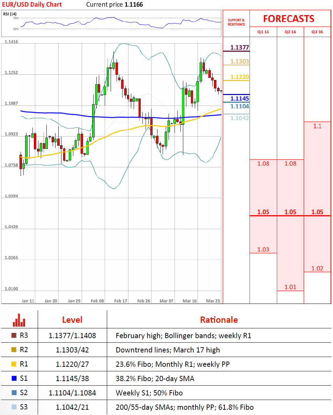Viewport: 333px width, 415px height.
Task: Click the R1 yellow color swatch
Action: (14, 364)
